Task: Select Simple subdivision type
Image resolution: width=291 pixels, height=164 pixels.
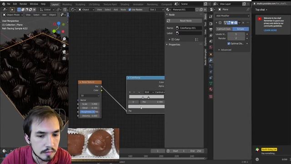Action: tap(241, 29)
